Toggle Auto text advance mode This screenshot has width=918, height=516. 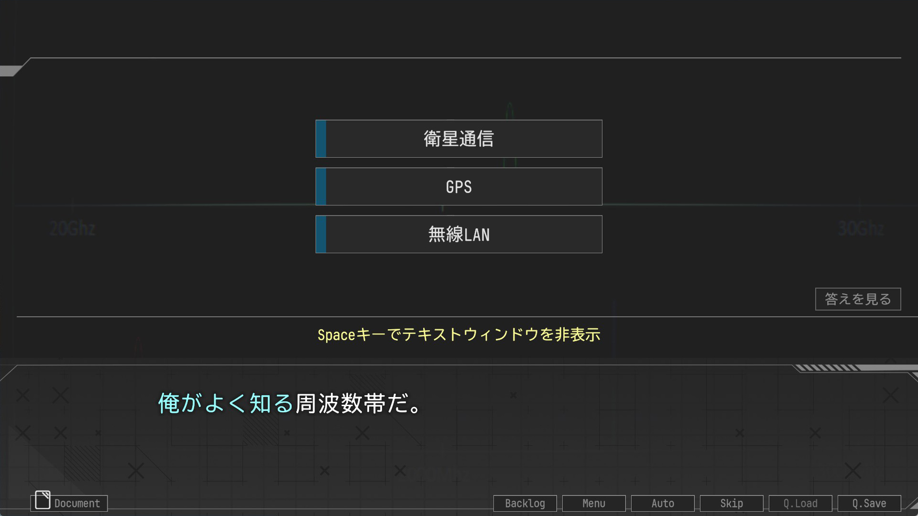(x=662, y=504)
